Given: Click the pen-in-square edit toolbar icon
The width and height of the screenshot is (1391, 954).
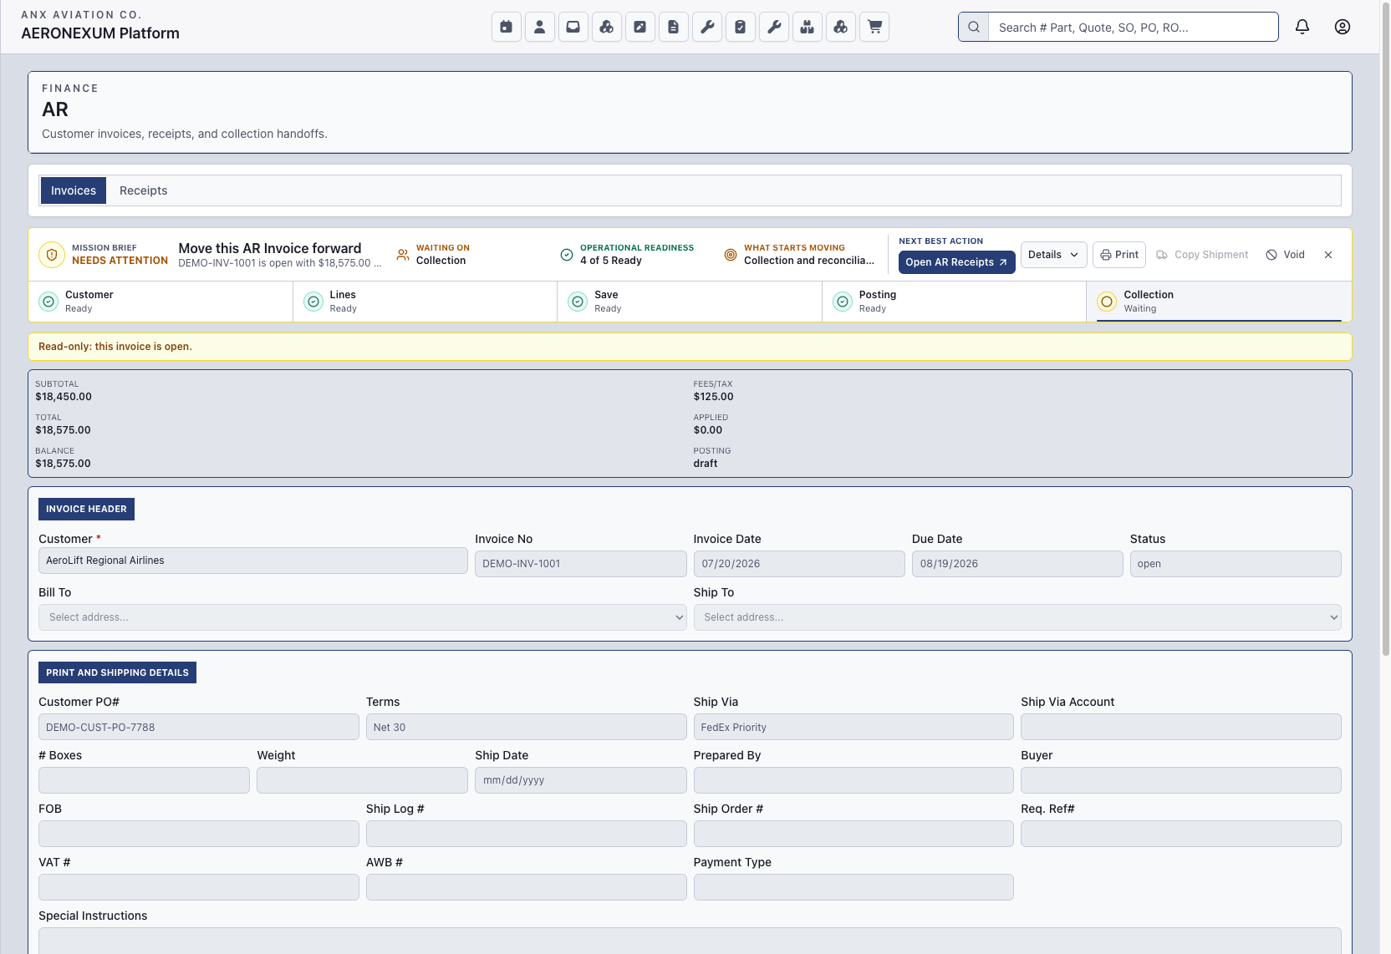Looking at the screenshot, I should pyautogui.click(x=640, y=27).
